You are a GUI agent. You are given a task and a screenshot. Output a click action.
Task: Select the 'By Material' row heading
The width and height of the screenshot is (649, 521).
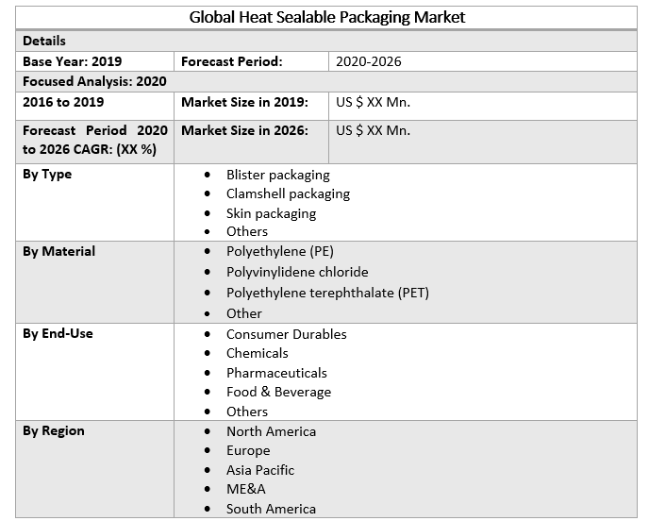click(58, 251)
